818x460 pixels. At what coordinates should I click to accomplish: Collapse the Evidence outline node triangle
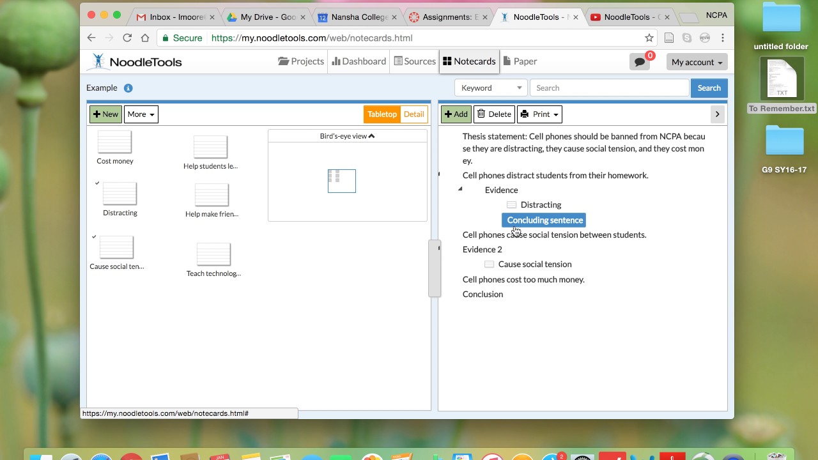[460, 189]
